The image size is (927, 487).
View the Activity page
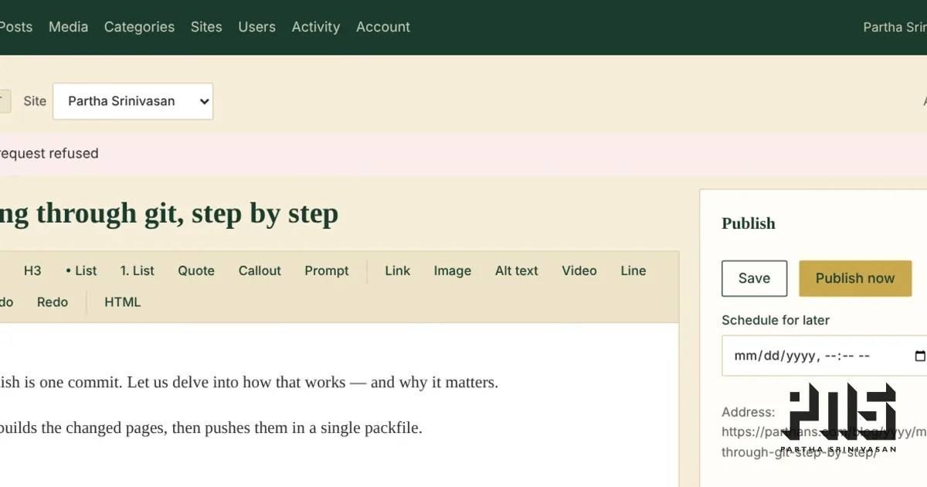[316, 27]
